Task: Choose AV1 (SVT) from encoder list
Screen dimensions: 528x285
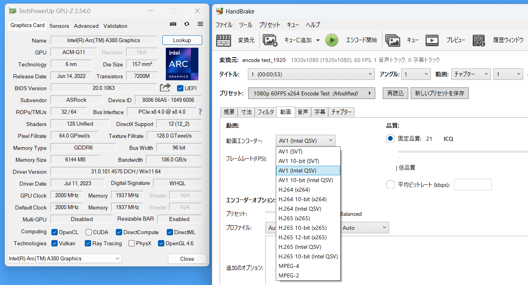Action: tap(308, 151)
